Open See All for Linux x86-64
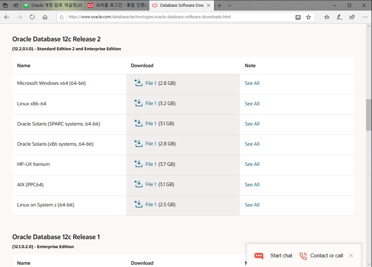The image size is (372, 267). [252, 103]
